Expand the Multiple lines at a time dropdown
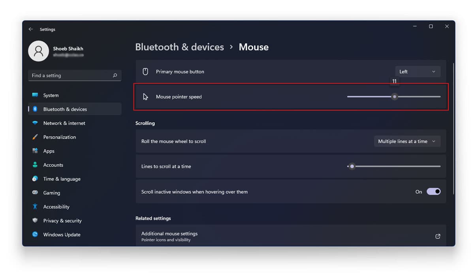The height and width of the screenshot is (279, 474). (407, 141)
